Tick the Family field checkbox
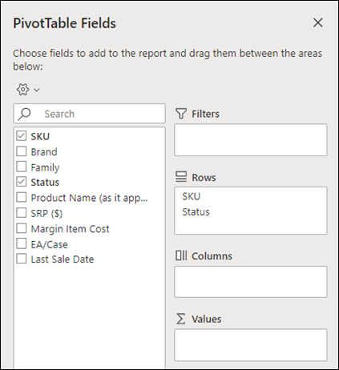This screenshot has width=339, height=370. click(22, 167)
